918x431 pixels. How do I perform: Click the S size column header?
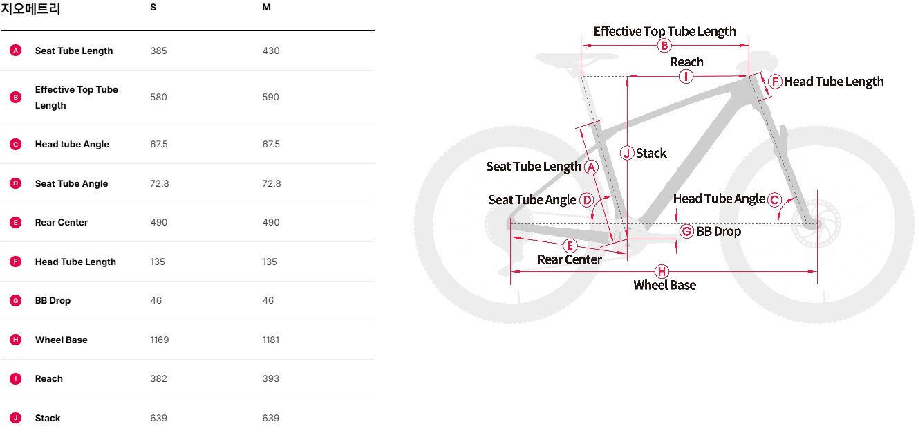(153, 7)
